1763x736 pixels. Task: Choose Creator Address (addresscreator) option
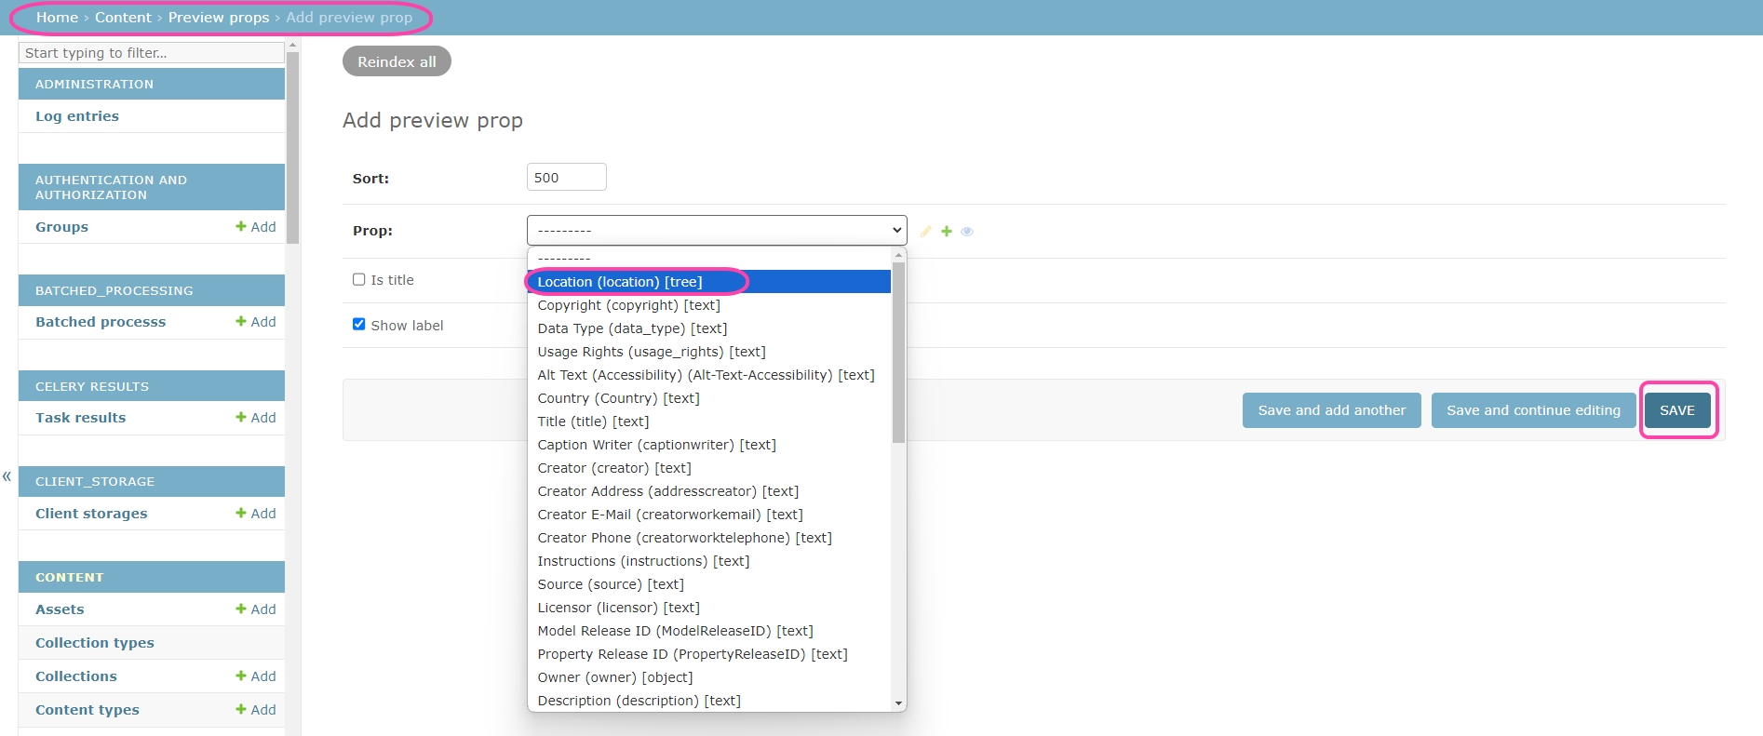point(709,491)
